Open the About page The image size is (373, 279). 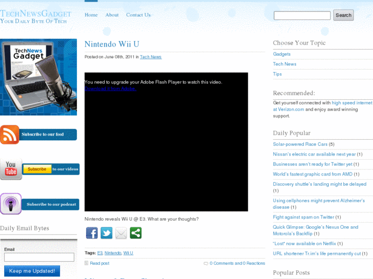click(112, 15)
